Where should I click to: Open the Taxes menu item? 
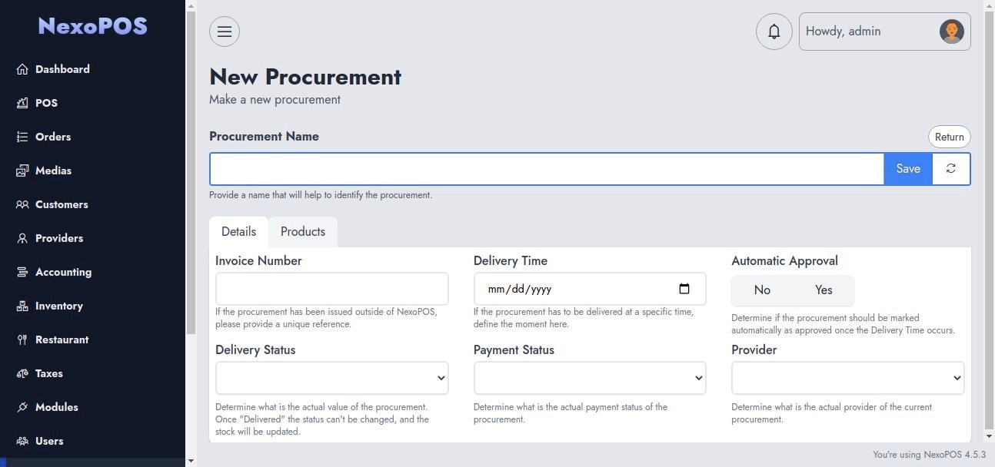(92, 373)
